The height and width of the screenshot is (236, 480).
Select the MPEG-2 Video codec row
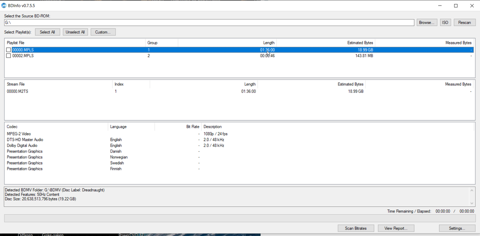pyautogui.click(x=239, y=134)
